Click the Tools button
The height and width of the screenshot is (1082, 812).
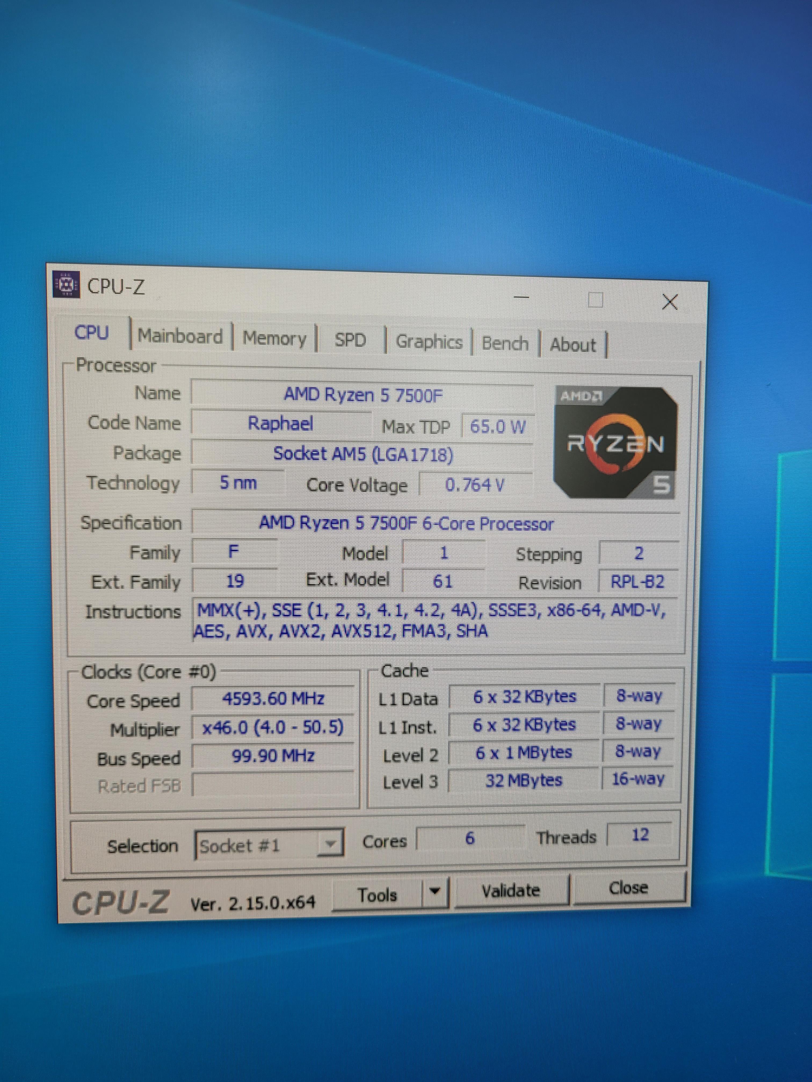point(377,895)
